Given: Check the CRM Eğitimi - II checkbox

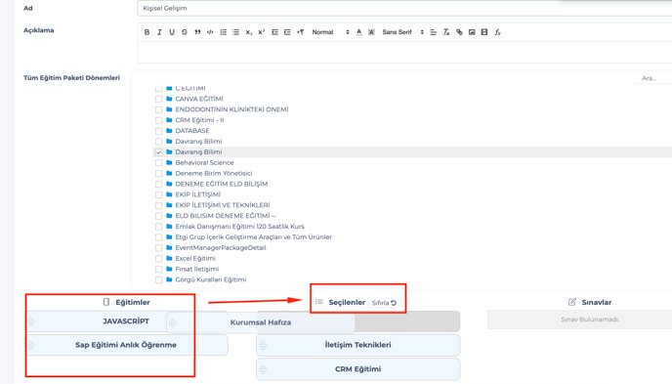Looking at the screenshot, I should tap(158, 120).
